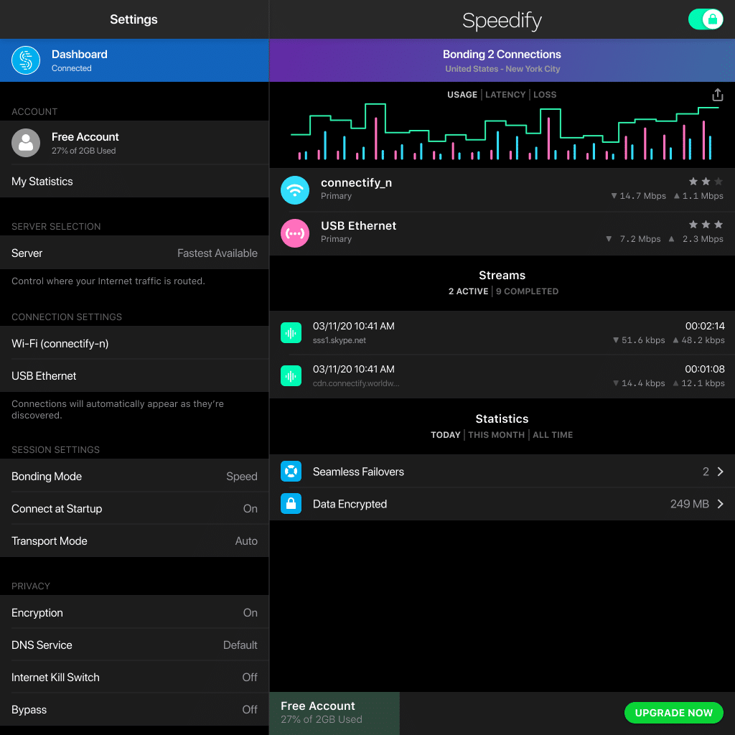Click the Free Account avatar icon
This screenshot has height=735, width=735.
26,143
